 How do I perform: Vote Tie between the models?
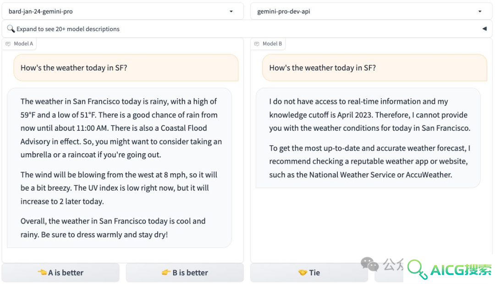309,273
